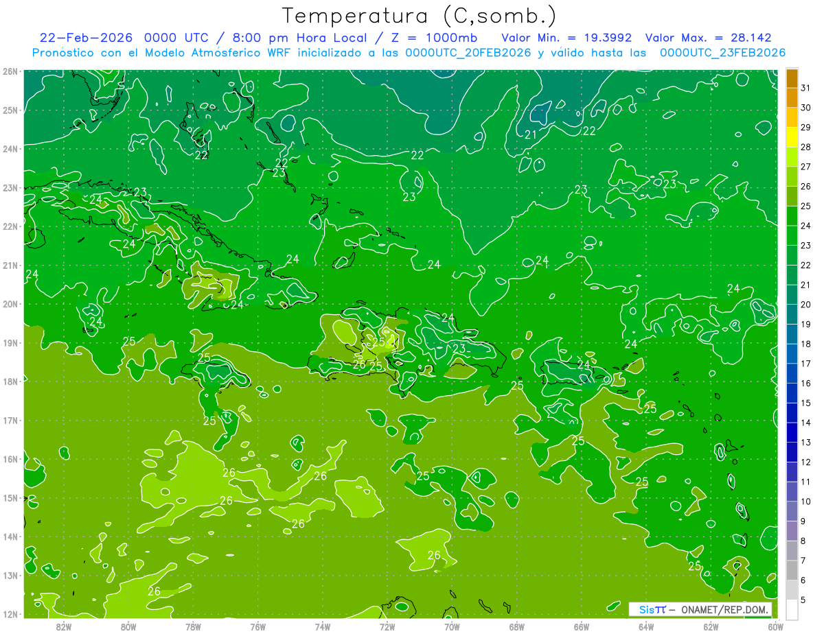Pick the legend swatch between 26 and 27
This screenshot has width=824, height=636.
coord(792,176)
